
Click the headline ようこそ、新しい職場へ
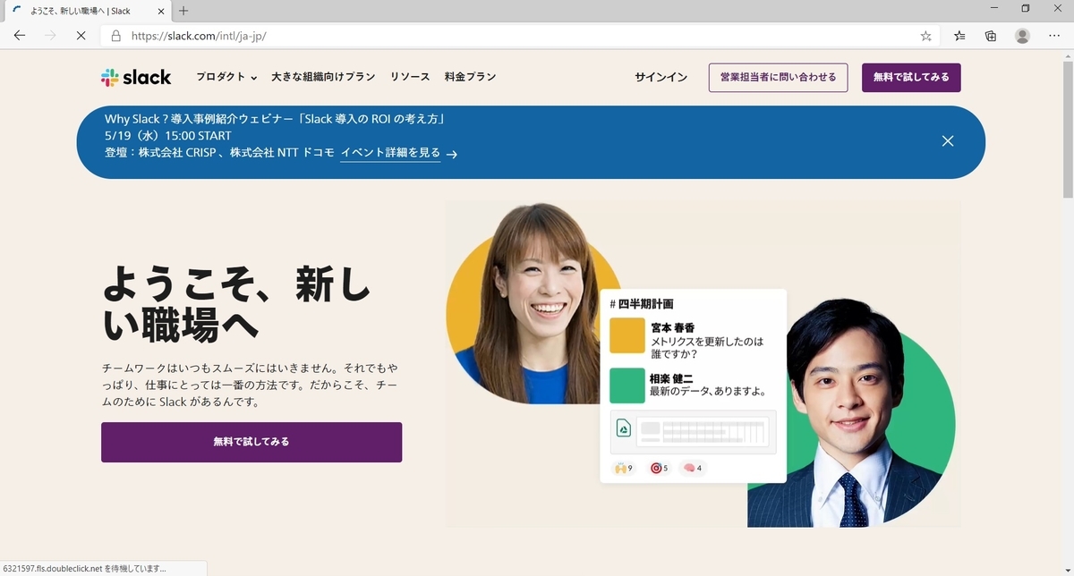236,305
